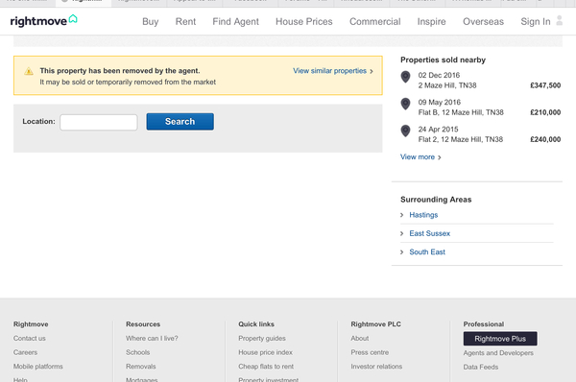Click map pin for 2 Maze Hill
The width and height of the screenshot is (576, 382).
point(405,77)
